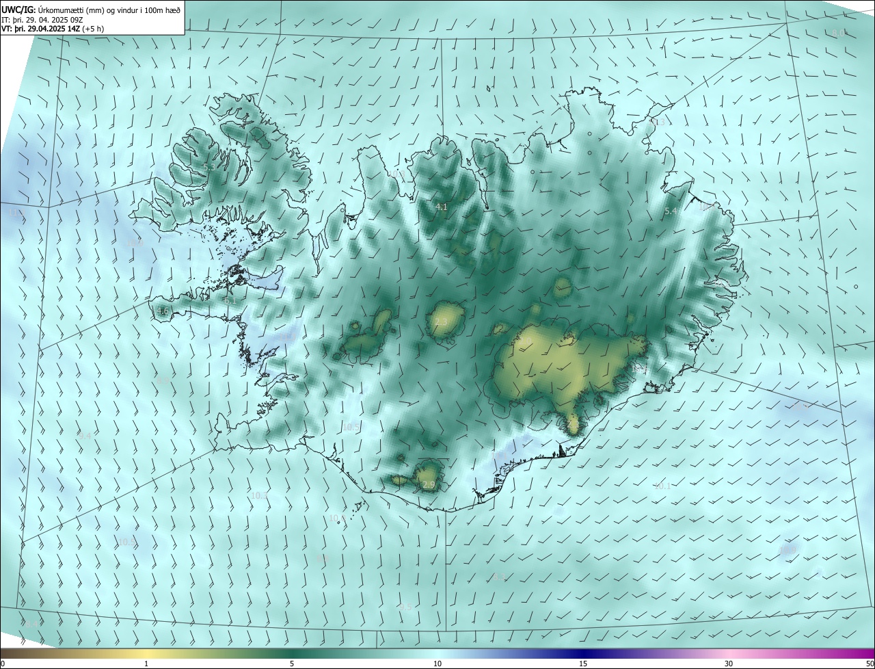Click the '5' tick on the color scale

[292, 664]
